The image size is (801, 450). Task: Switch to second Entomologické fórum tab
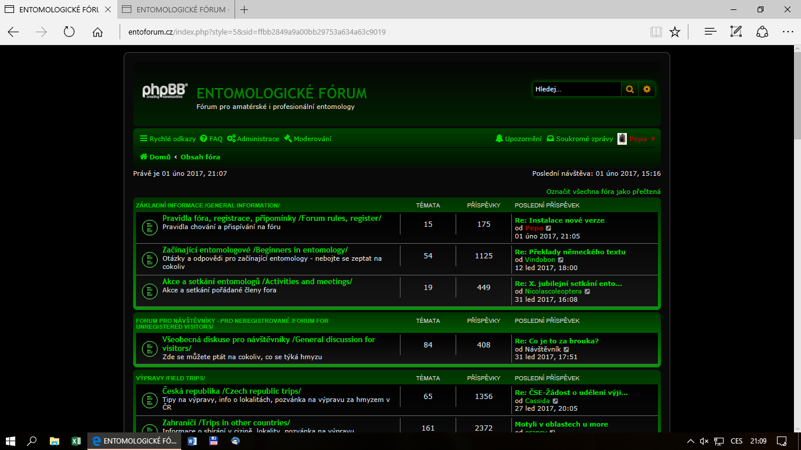click(176, 9)
